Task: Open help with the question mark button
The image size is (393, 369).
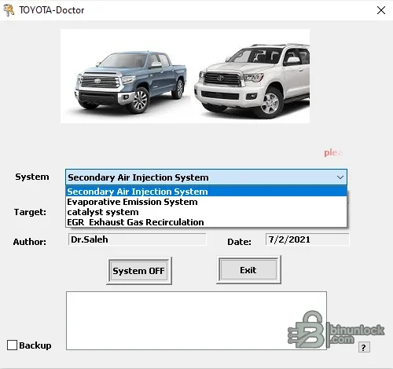Action: (364, 347)
